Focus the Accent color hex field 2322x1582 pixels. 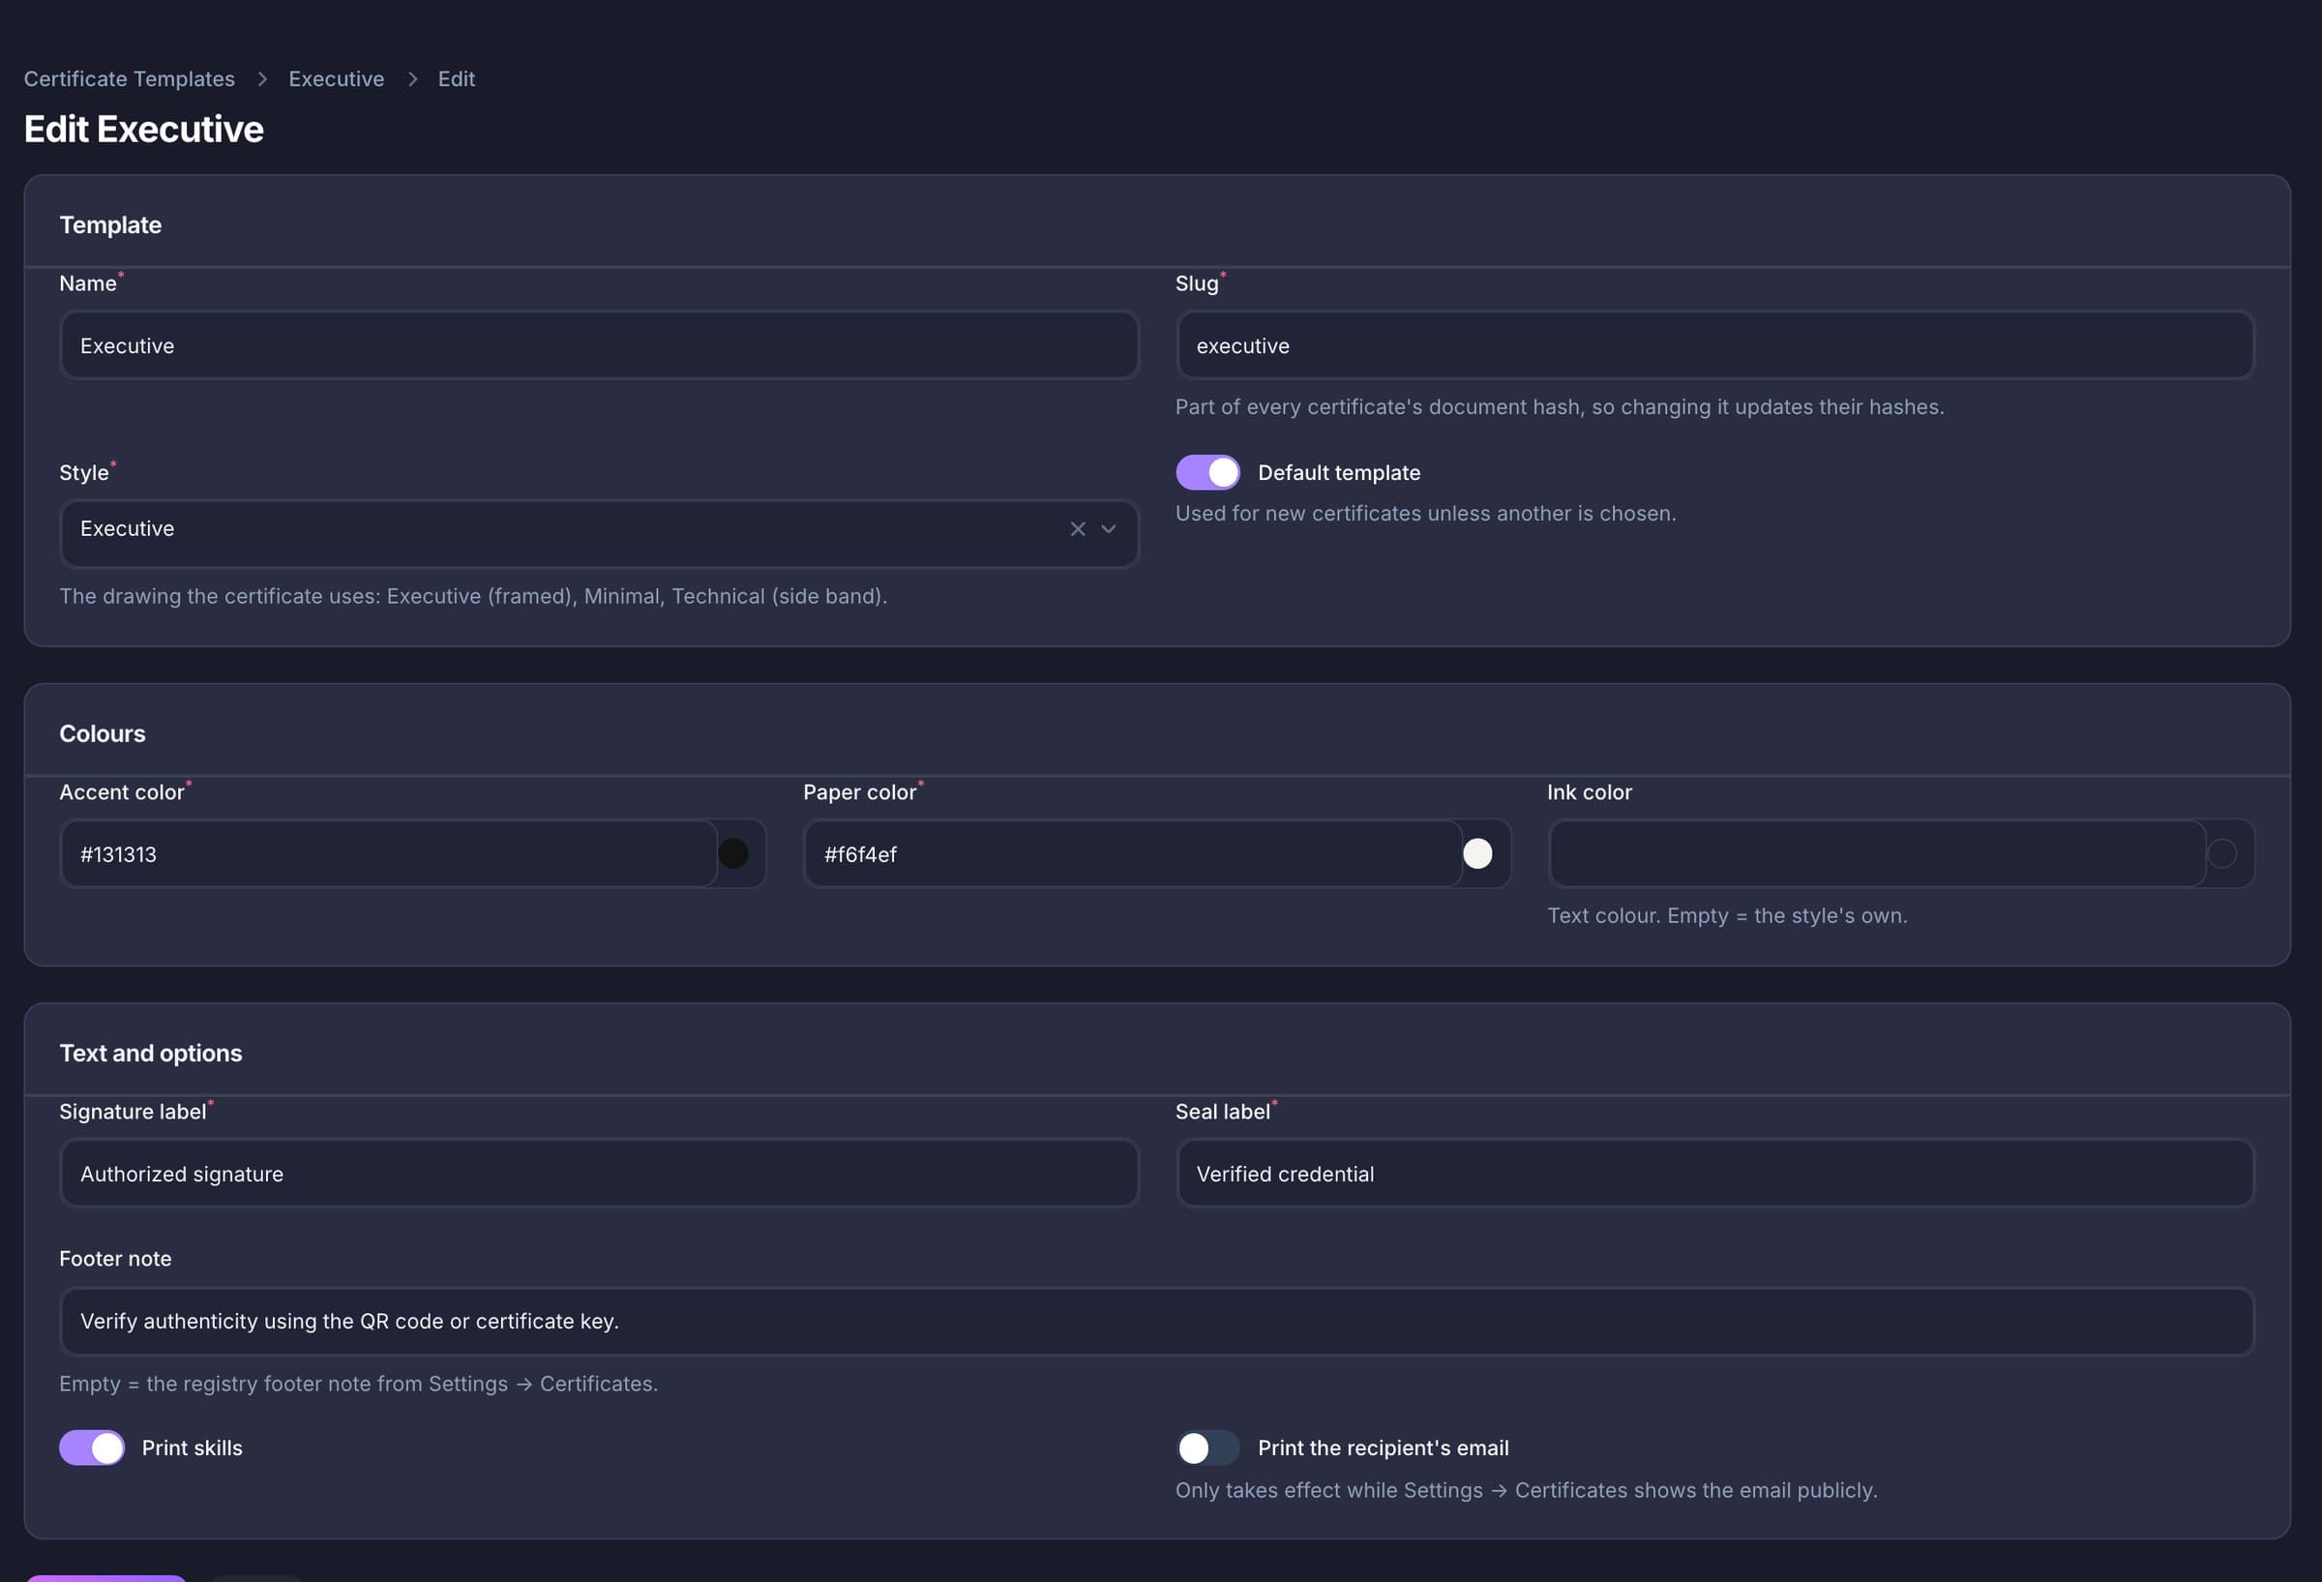coord(389,854)
